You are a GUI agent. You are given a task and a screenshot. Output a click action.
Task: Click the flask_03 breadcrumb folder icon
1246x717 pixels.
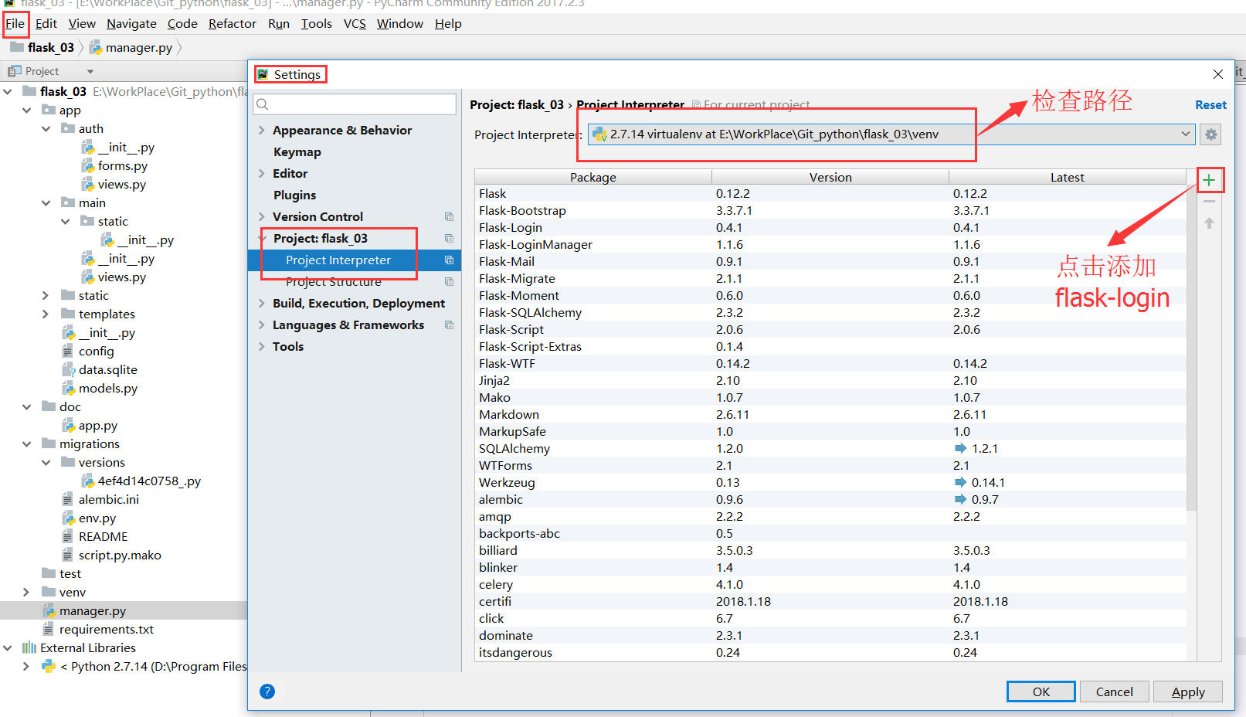17,47
